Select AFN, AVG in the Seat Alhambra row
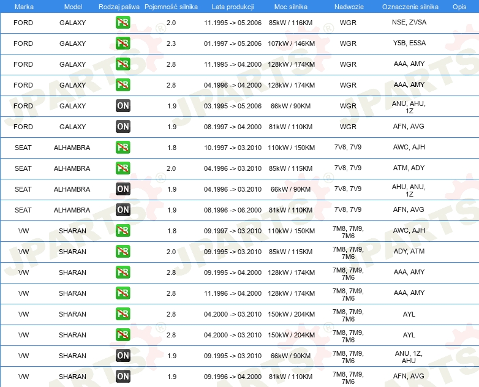 [409, 209]
